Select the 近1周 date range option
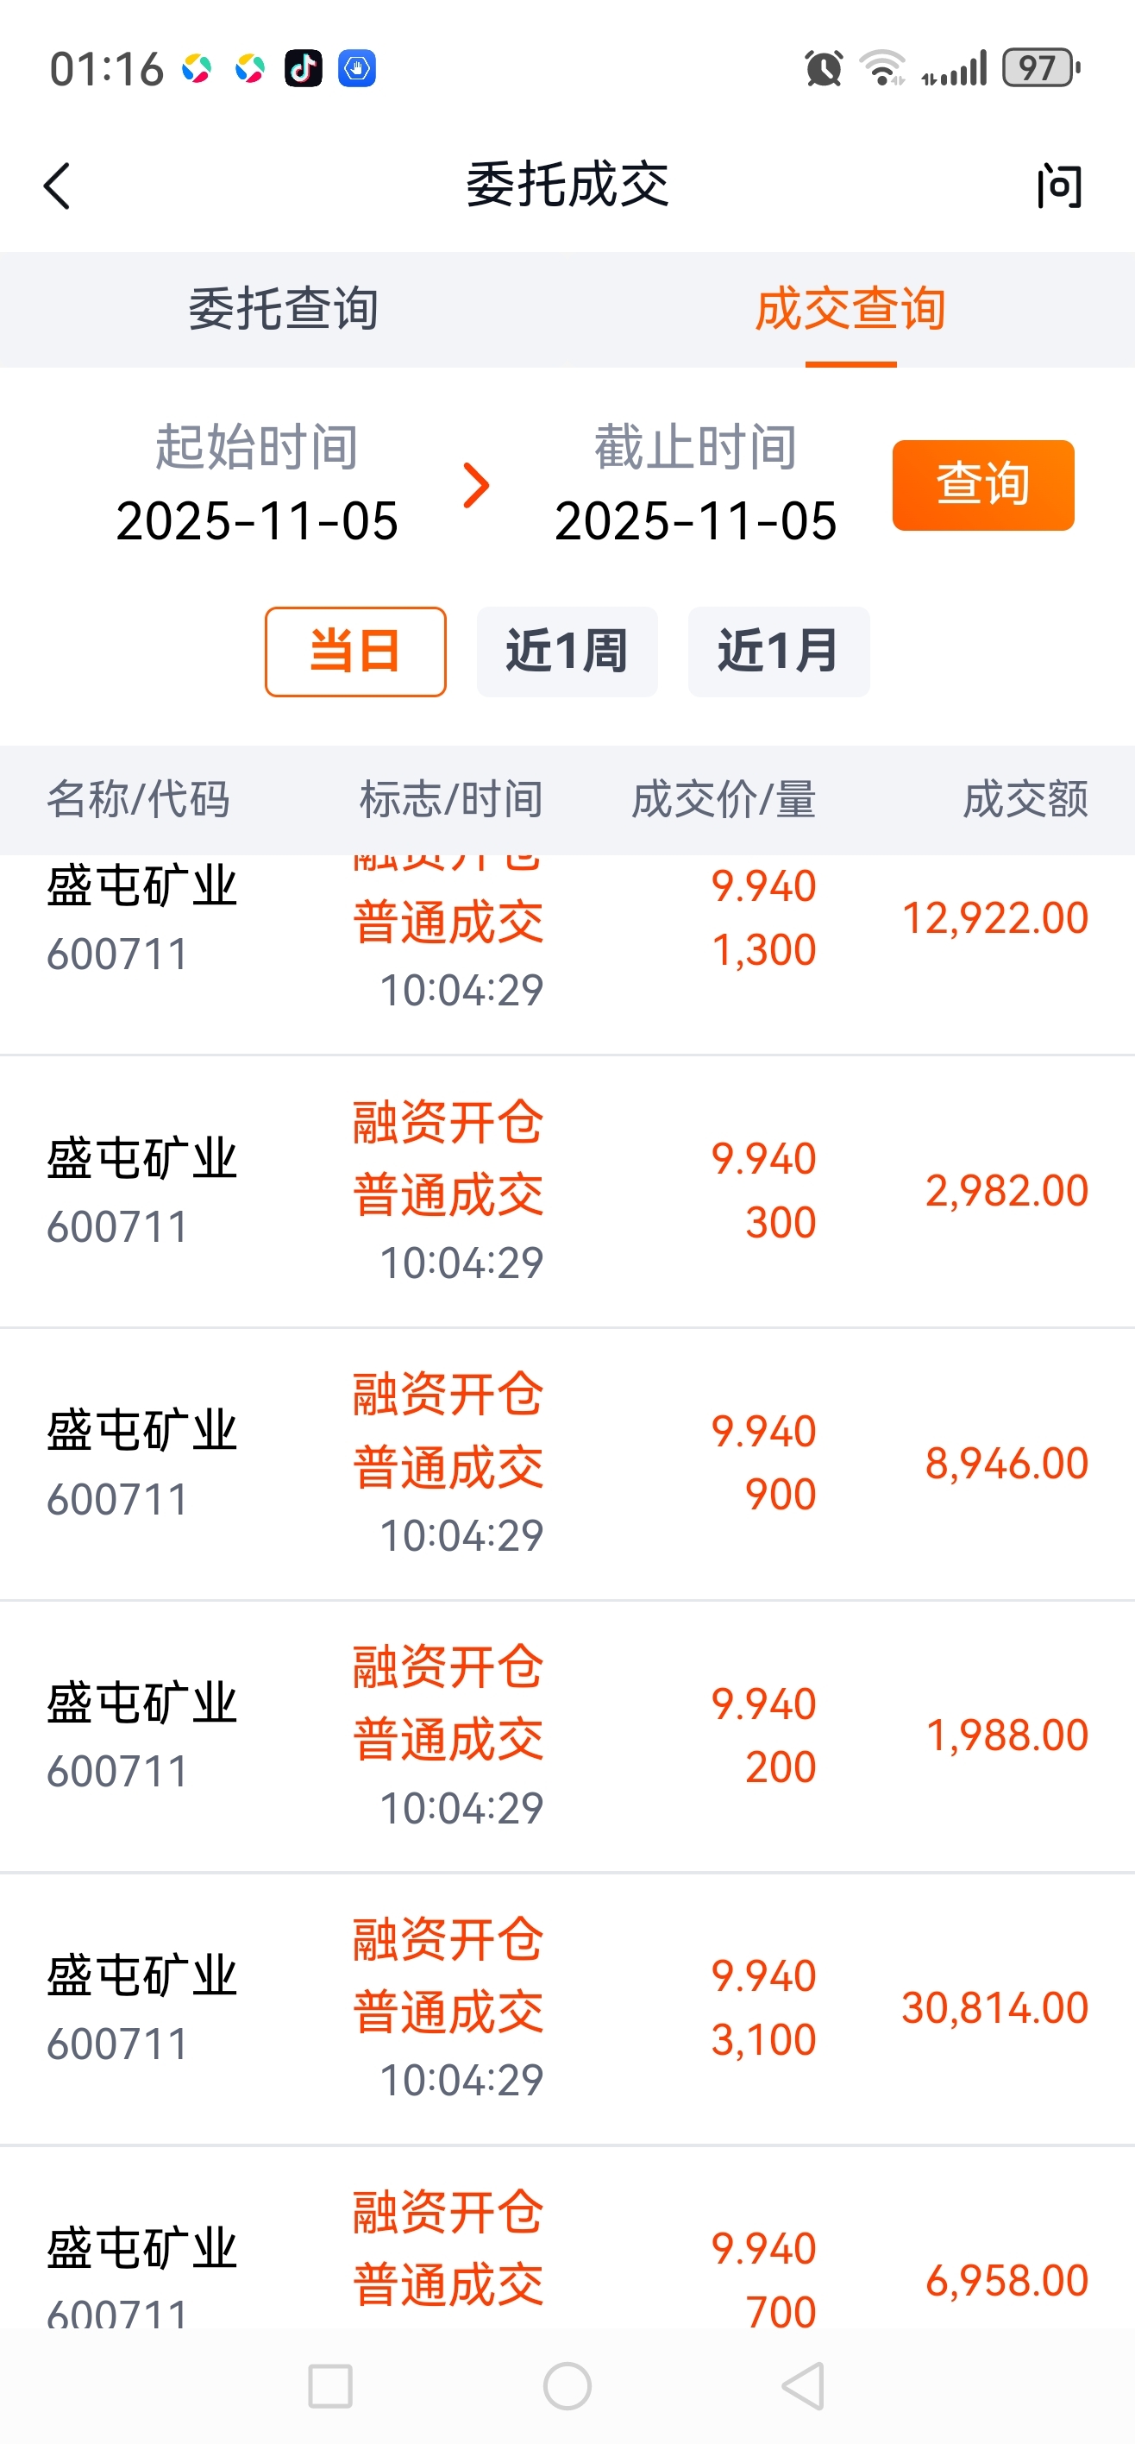The width and height of the screenshot is (1135, 2444). (567, 652)
